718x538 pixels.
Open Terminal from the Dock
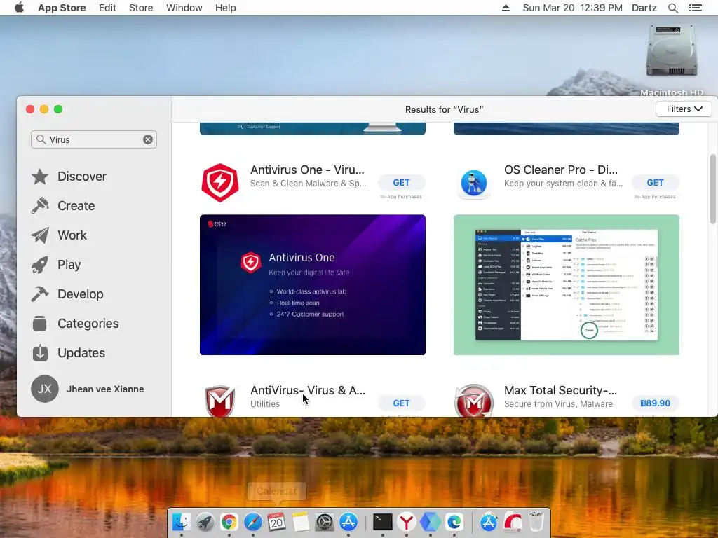click(x=383, y=522)
